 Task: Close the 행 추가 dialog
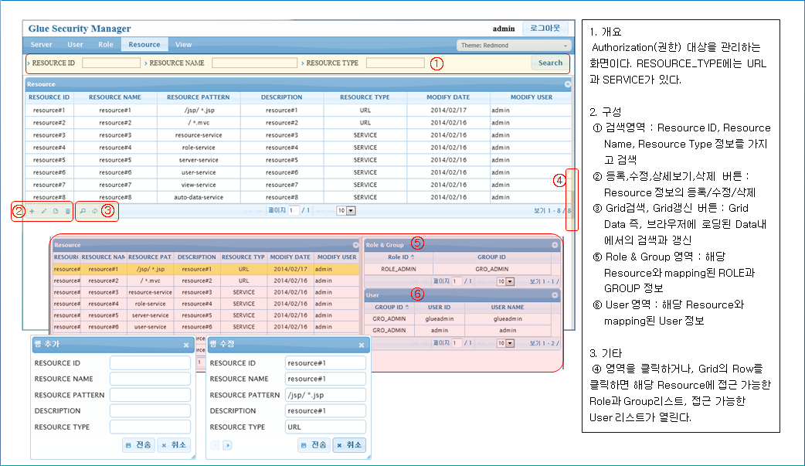[186, 345]
